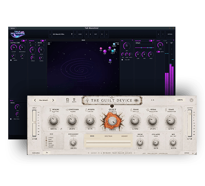Click the 100 % zoom field in Guilt Device

coord(180,100)
